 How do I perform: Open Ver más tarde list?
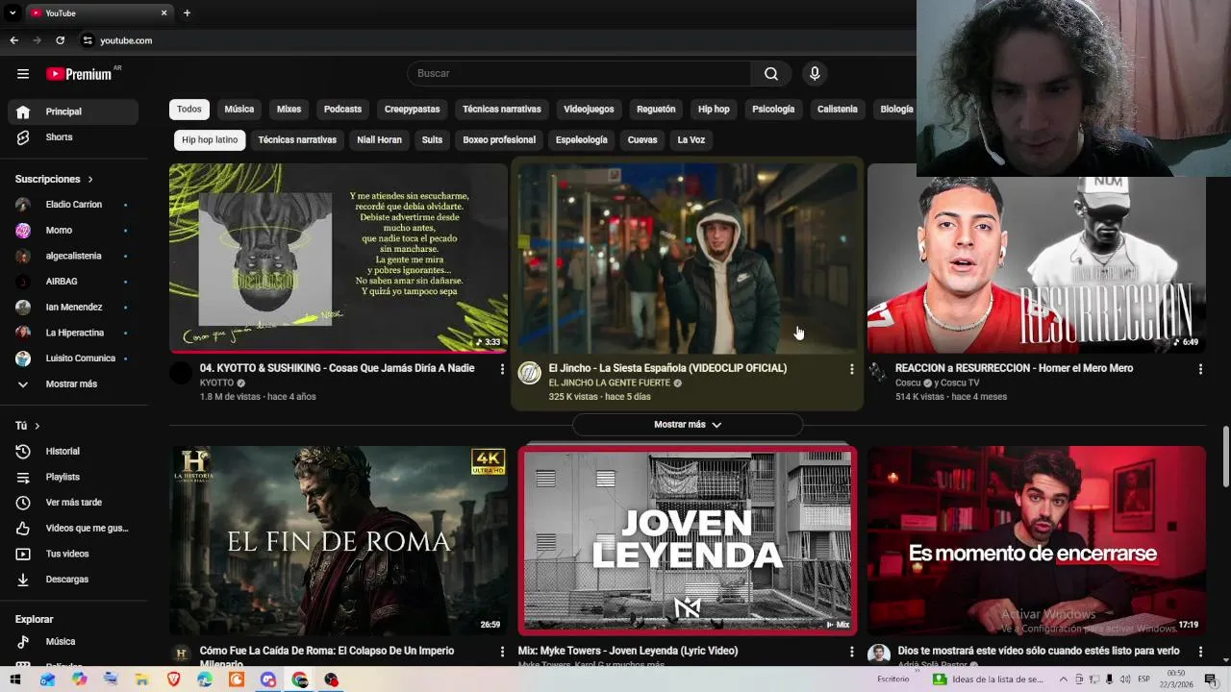coord(73,503)
